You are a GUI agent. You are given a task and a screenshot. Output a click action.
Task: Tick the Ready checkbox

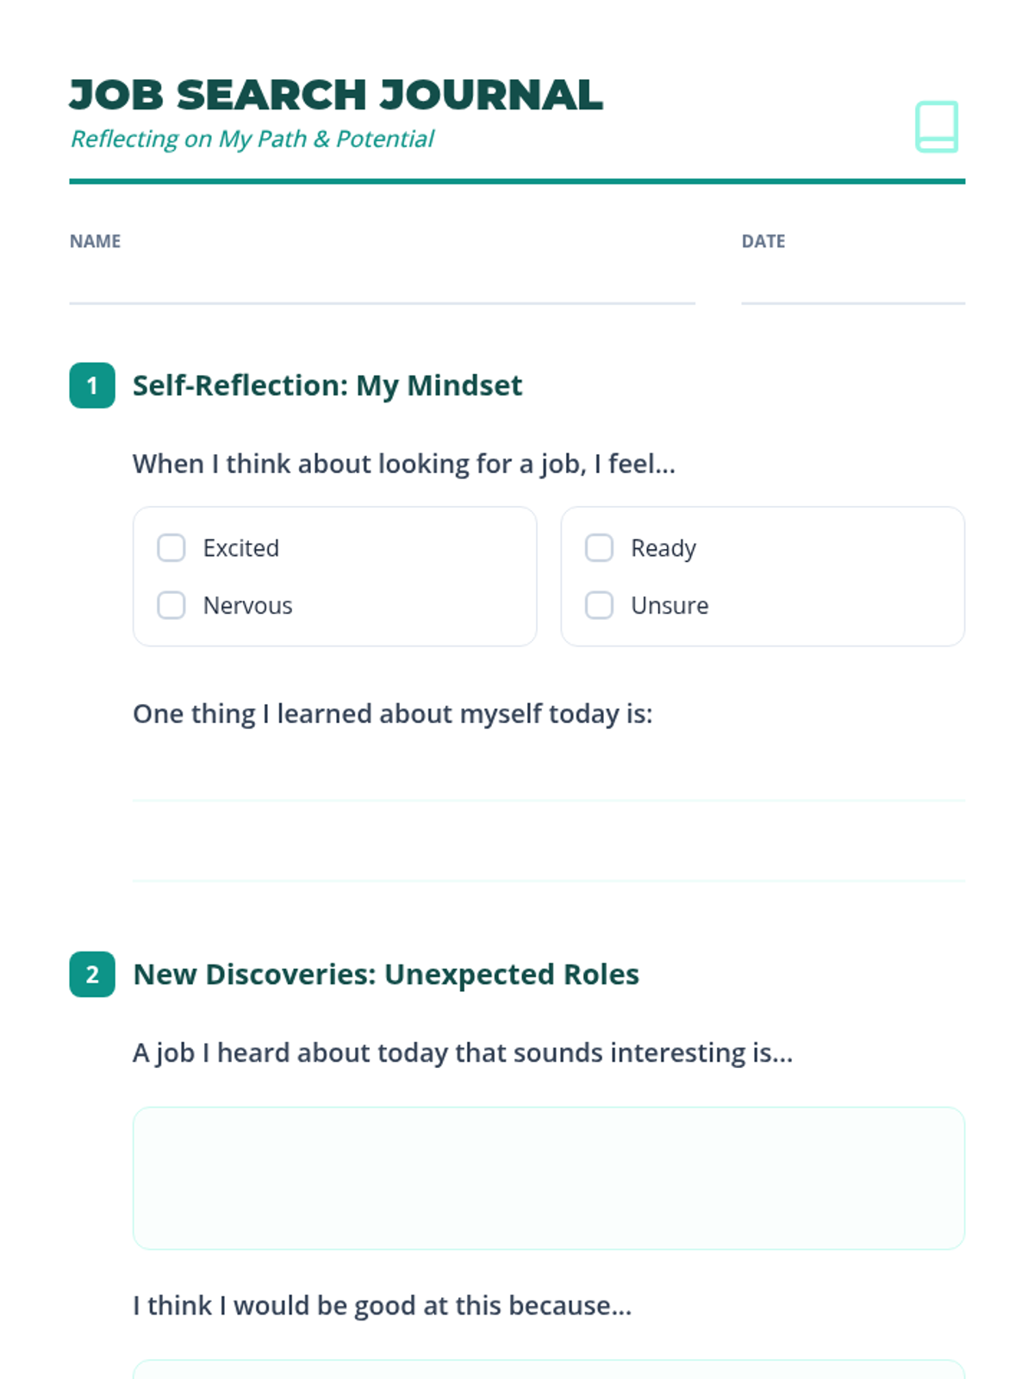coord(599,548)
